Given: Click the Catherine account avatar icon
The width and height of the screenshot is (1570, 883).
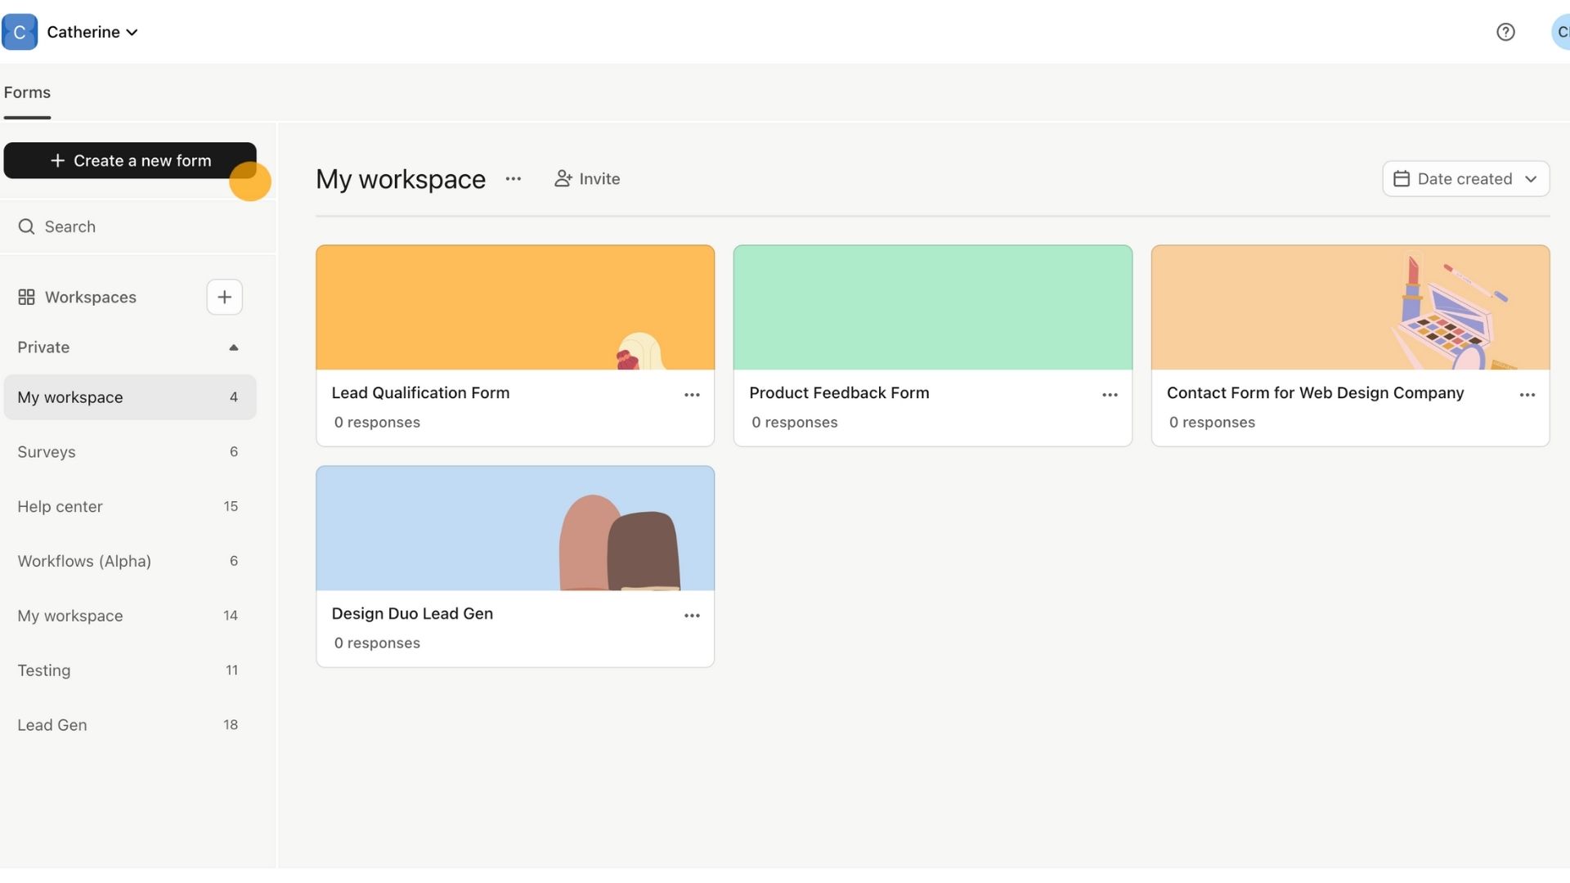Looking at the screenshot, I should click(x=20, y=32).
